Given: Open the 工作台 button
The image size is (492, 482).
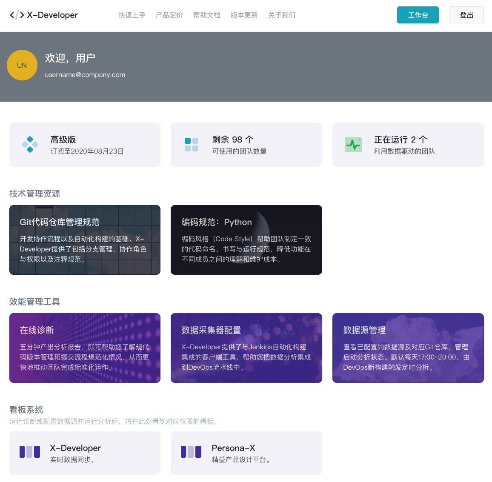Looking at the screenshot, I should click(418, 14).
